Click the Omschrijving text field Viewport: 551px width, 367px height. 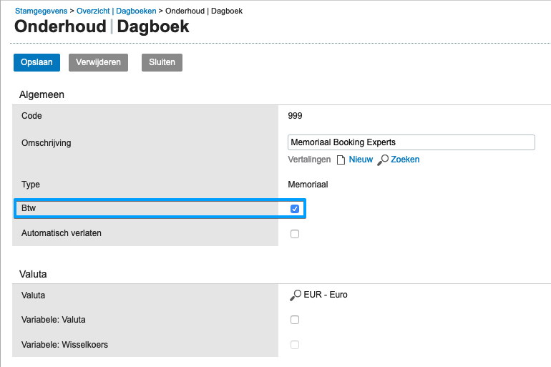(x=411, y=142)
